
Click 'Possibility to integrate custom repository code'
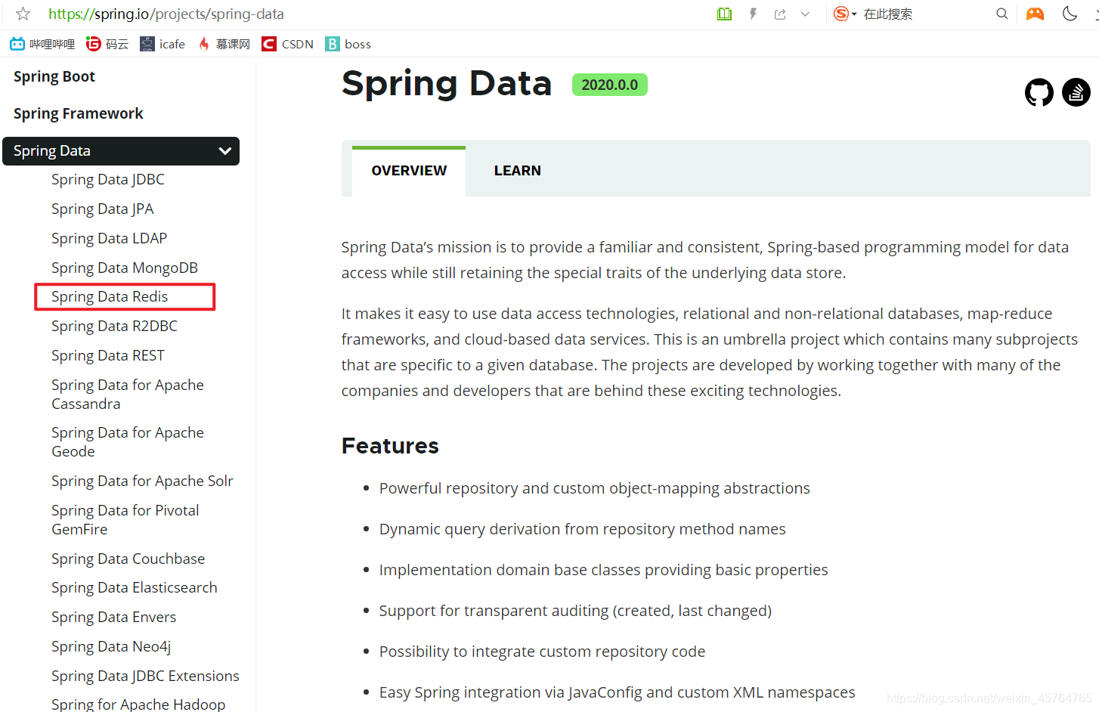coord(542,652)
